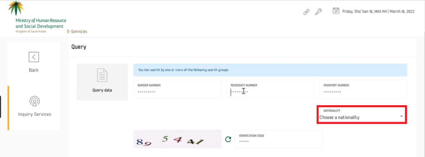This screenshot has width=425, height=157.
Task: Click the Ministry palm tree logo
Action: (x=16, y=8)
